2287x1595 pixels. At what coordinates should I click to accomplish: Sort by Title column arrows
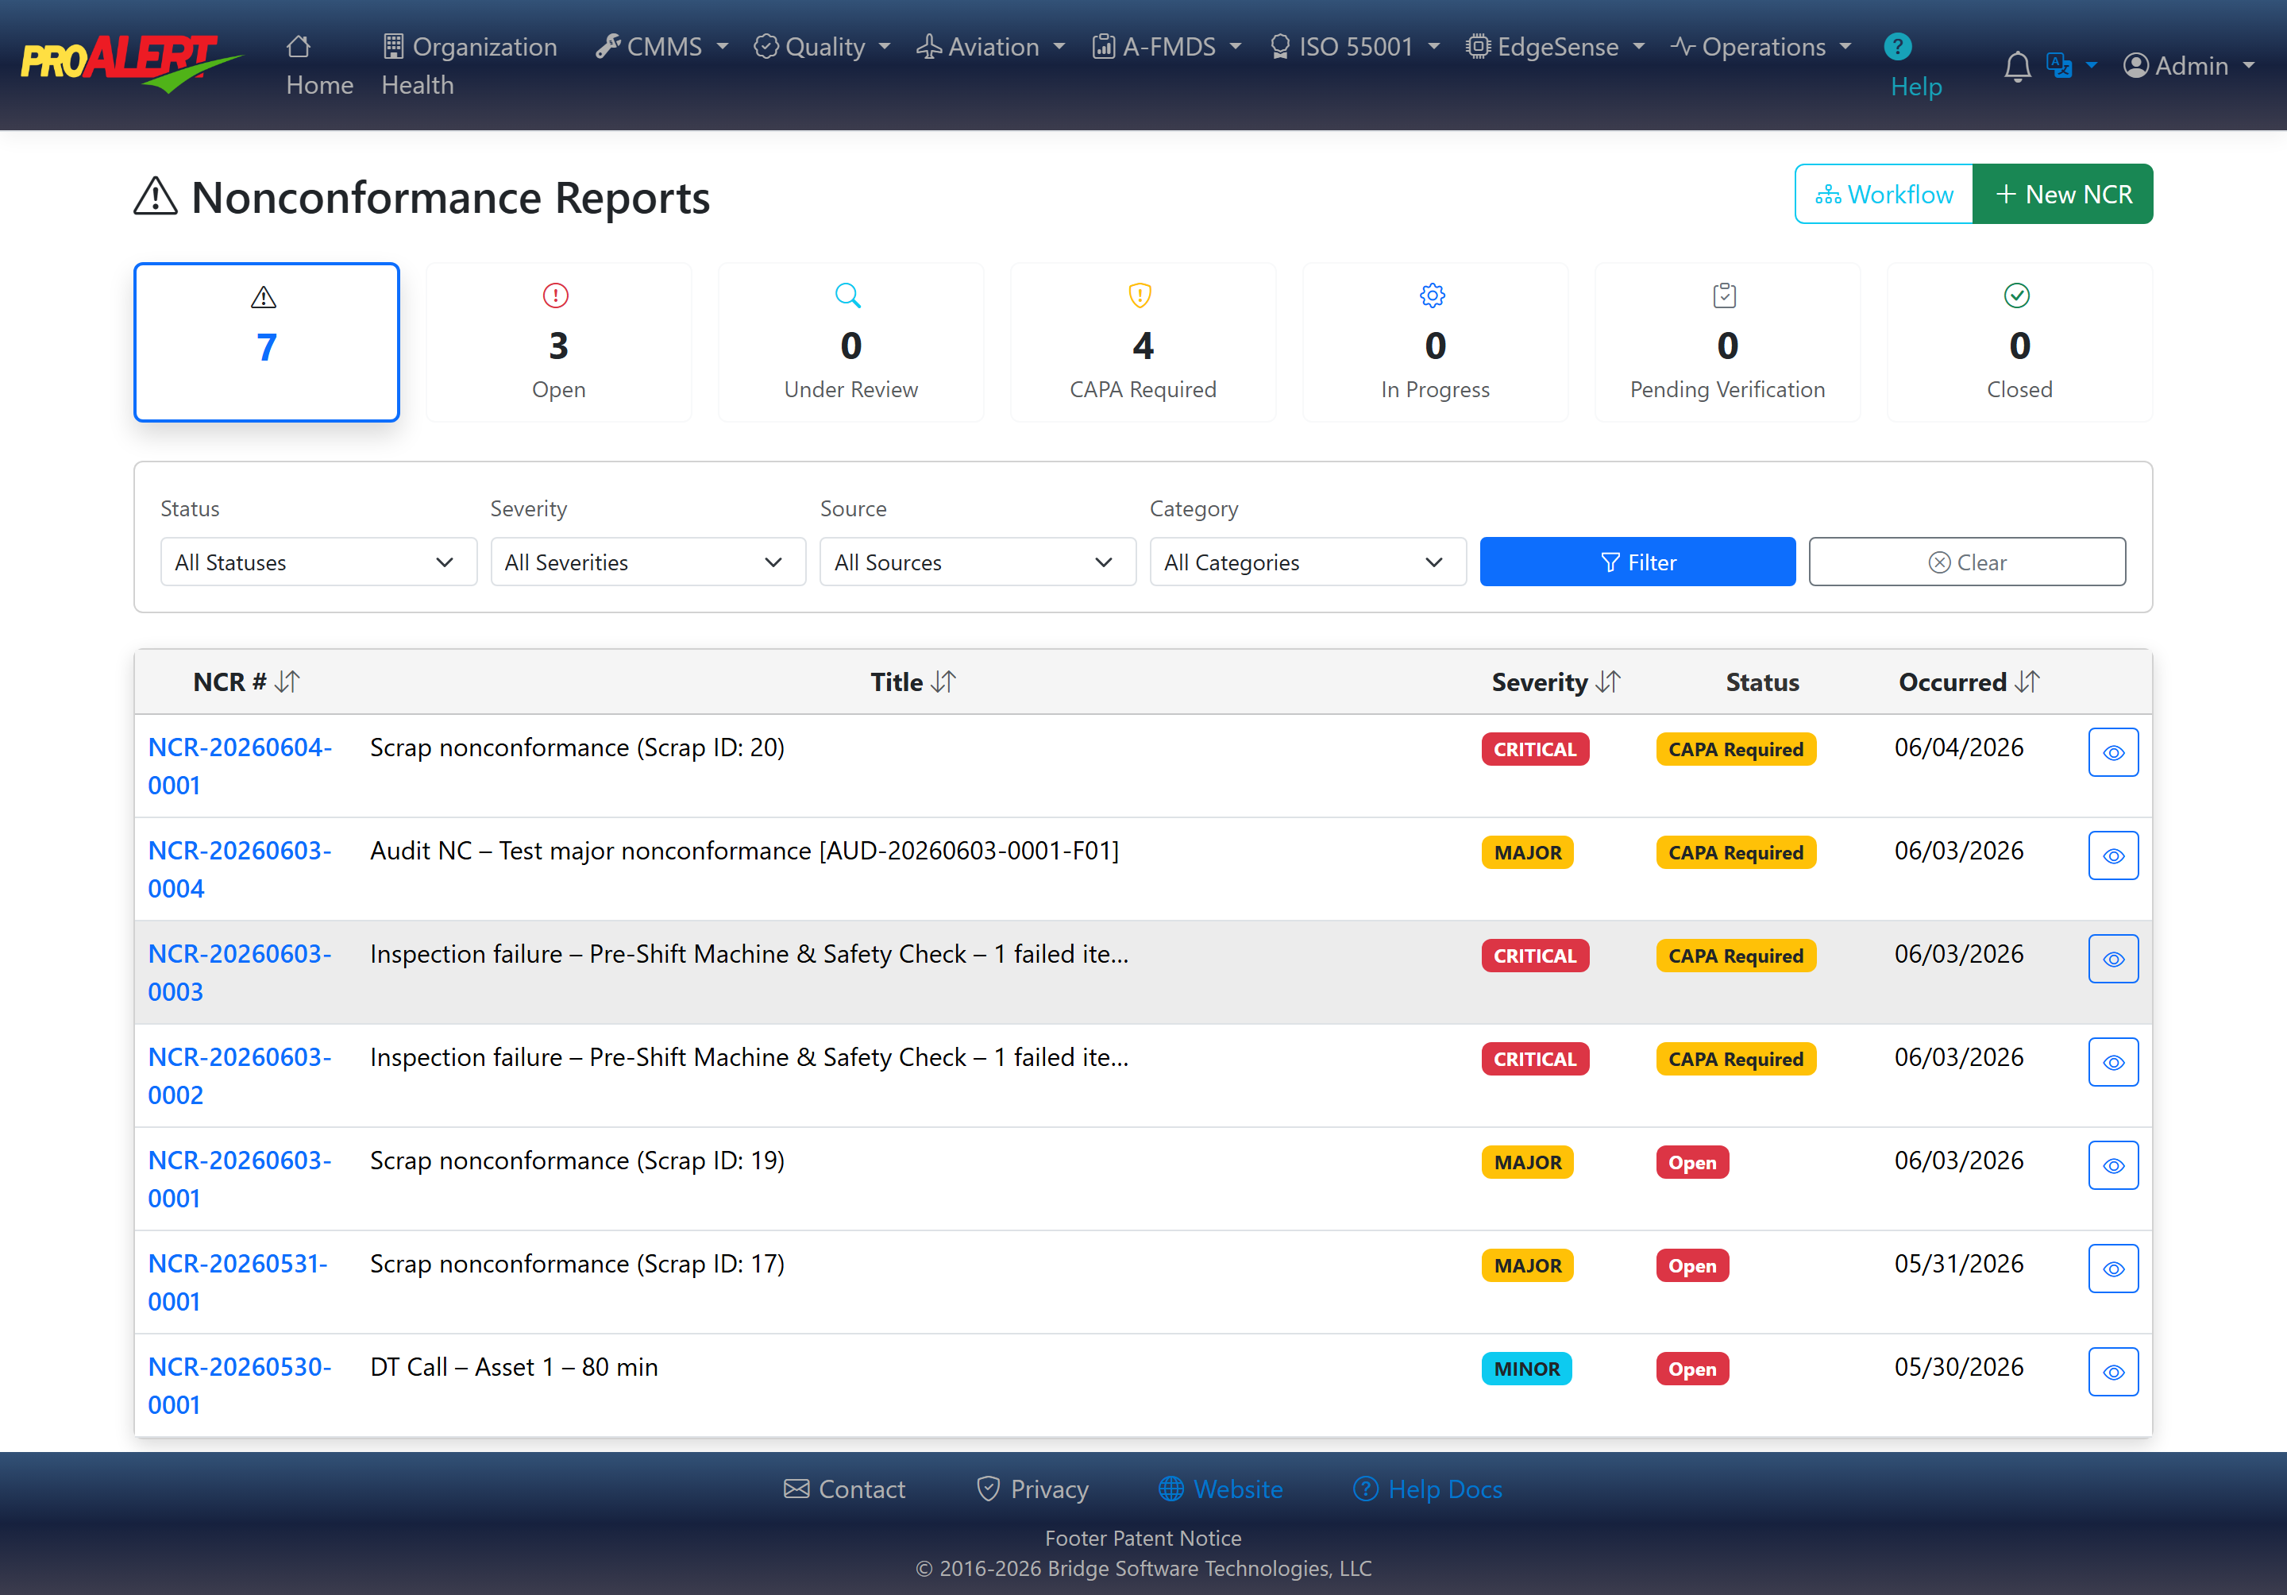(x=944, y=682)
